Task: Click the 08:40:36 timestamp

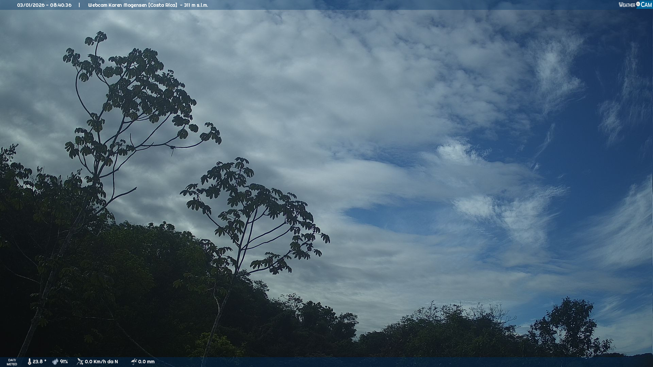Action: pyautogui.click(x=61, y=5)
